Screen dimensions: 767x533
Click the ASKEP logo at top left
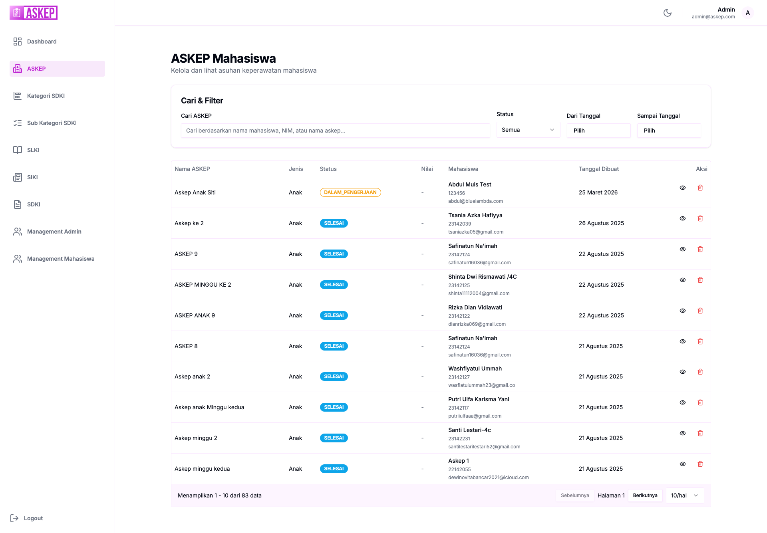pos(34,12)
